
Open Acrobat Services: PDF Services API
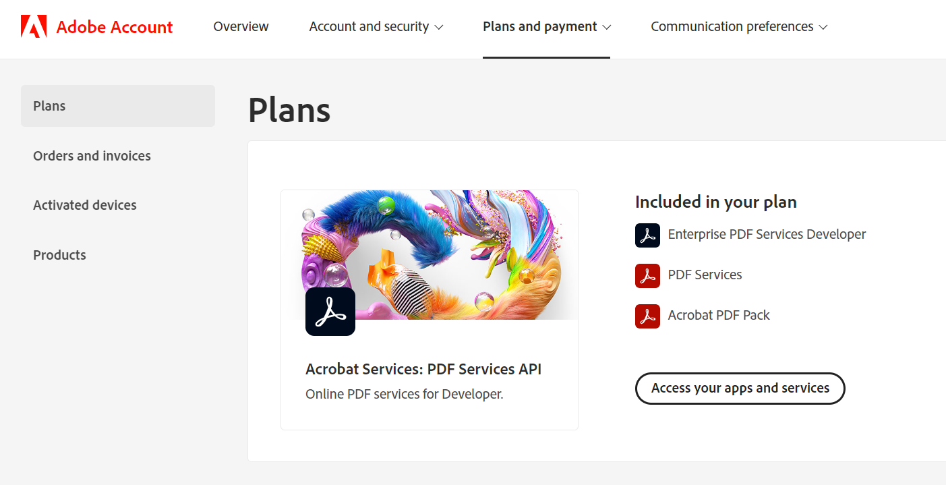pos(425,369)
